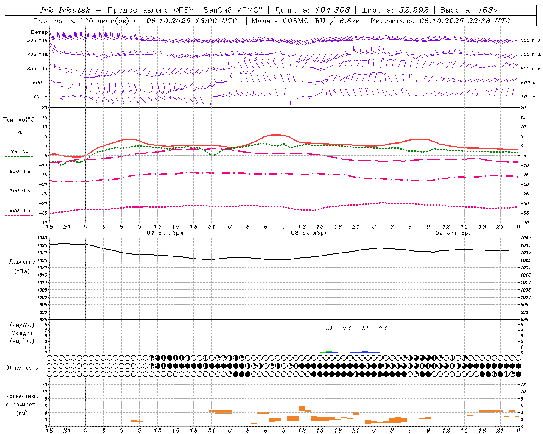Click the Давление chart title
The image size is (543, 434).
click(22, 262)
